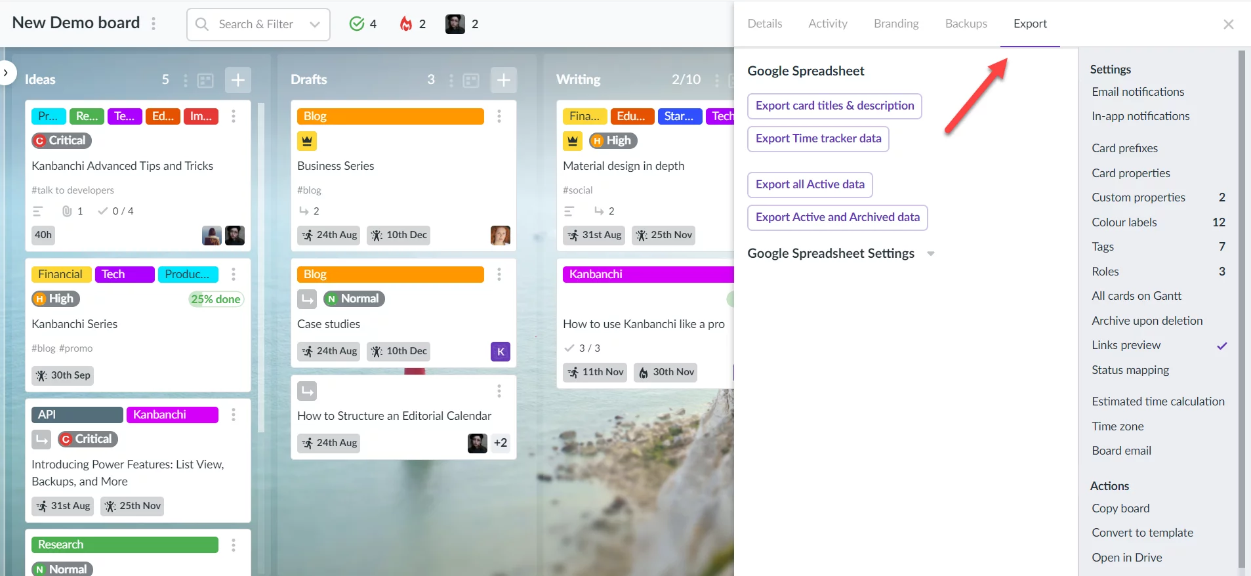The image size is (1251, 576).
Task: Click the orange Blog label on Business Series
Action: [390, 116]
